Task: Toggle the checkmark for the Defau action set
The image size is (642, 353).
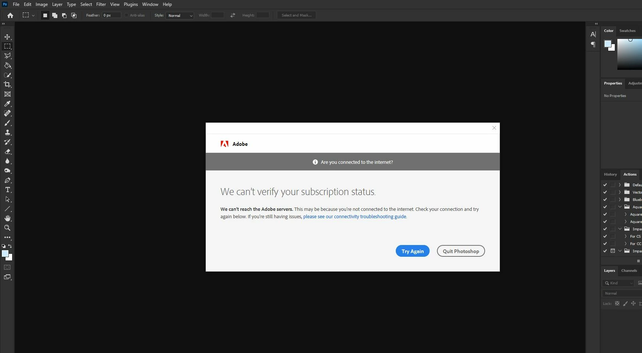Action: point(605,185)
